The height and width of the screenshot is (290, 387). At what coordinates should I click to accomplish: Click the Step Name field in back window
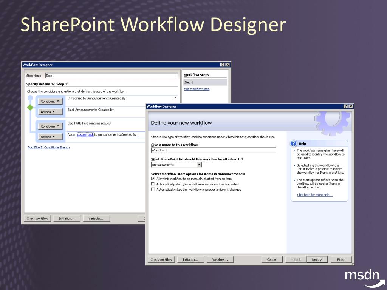111,76
